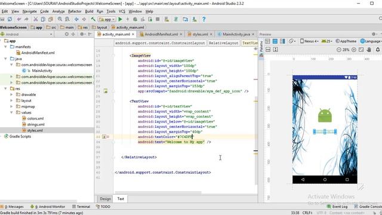Click the Paste toolbar icon
The height and width of the screenshot is (215, 382).
tap(50, 19)
